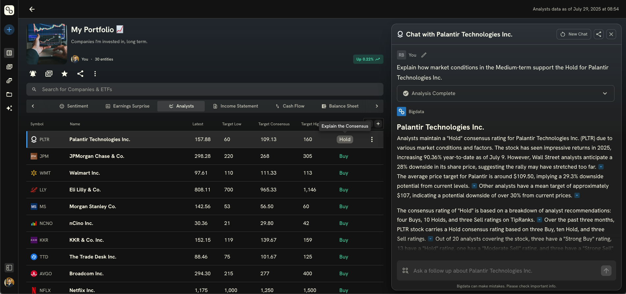Sort by the Target Low column header
The image size is (626, 294).
click(232, 124)
